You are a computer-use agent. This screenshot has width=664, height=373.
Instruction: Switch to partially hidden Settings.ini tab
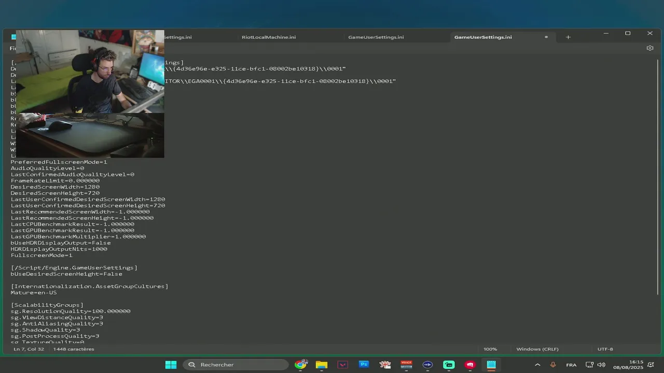pyautogui.click(x=178, y=37)
